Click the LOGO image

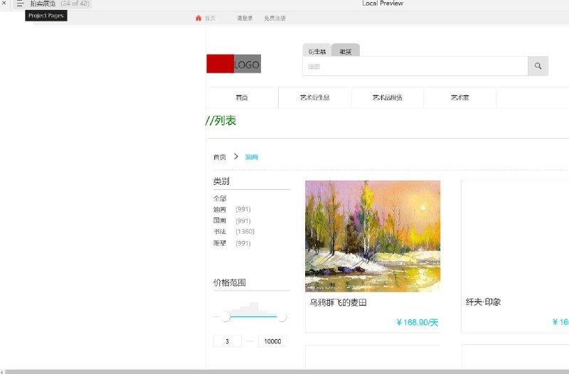coord(234,64)
